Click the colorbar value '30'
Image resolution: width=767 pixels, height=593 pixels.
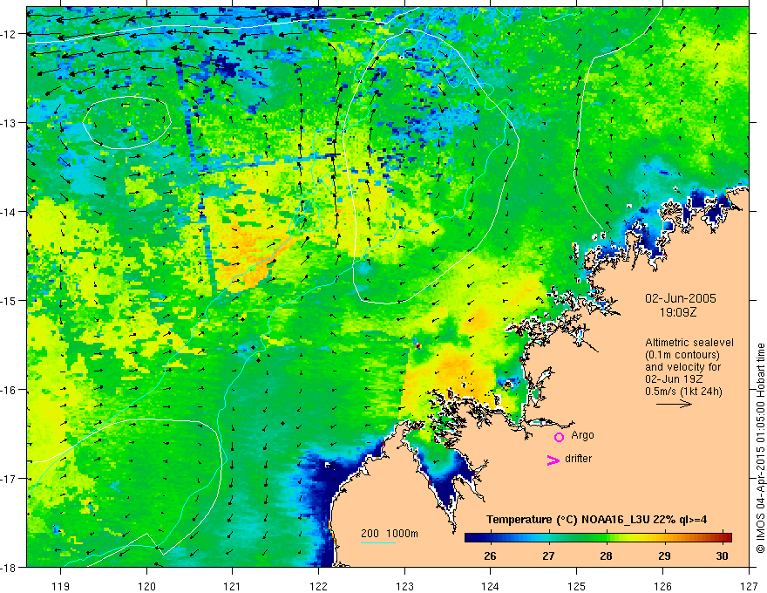[x=722, y=556]
